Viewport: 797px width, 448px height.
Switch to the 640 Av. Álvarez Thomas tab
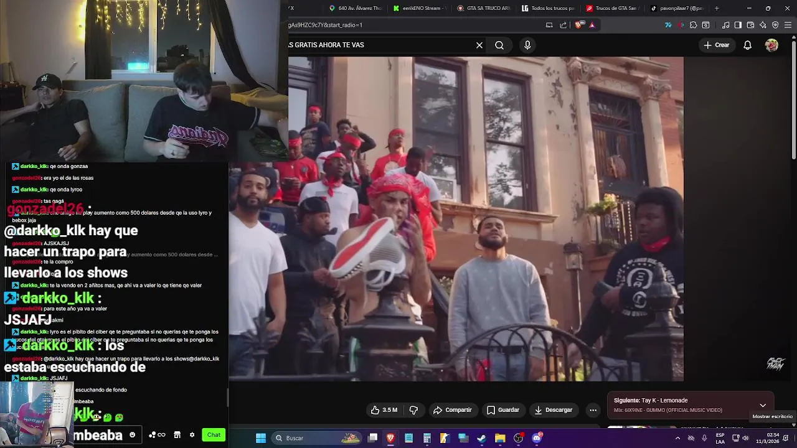[355, 8]
